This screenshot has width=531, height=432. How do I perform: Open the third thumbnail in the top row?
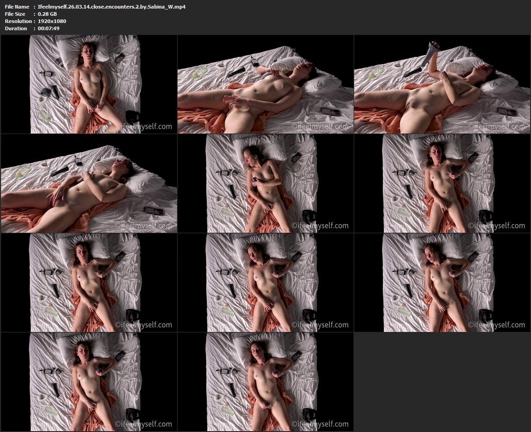coord(442,84)
